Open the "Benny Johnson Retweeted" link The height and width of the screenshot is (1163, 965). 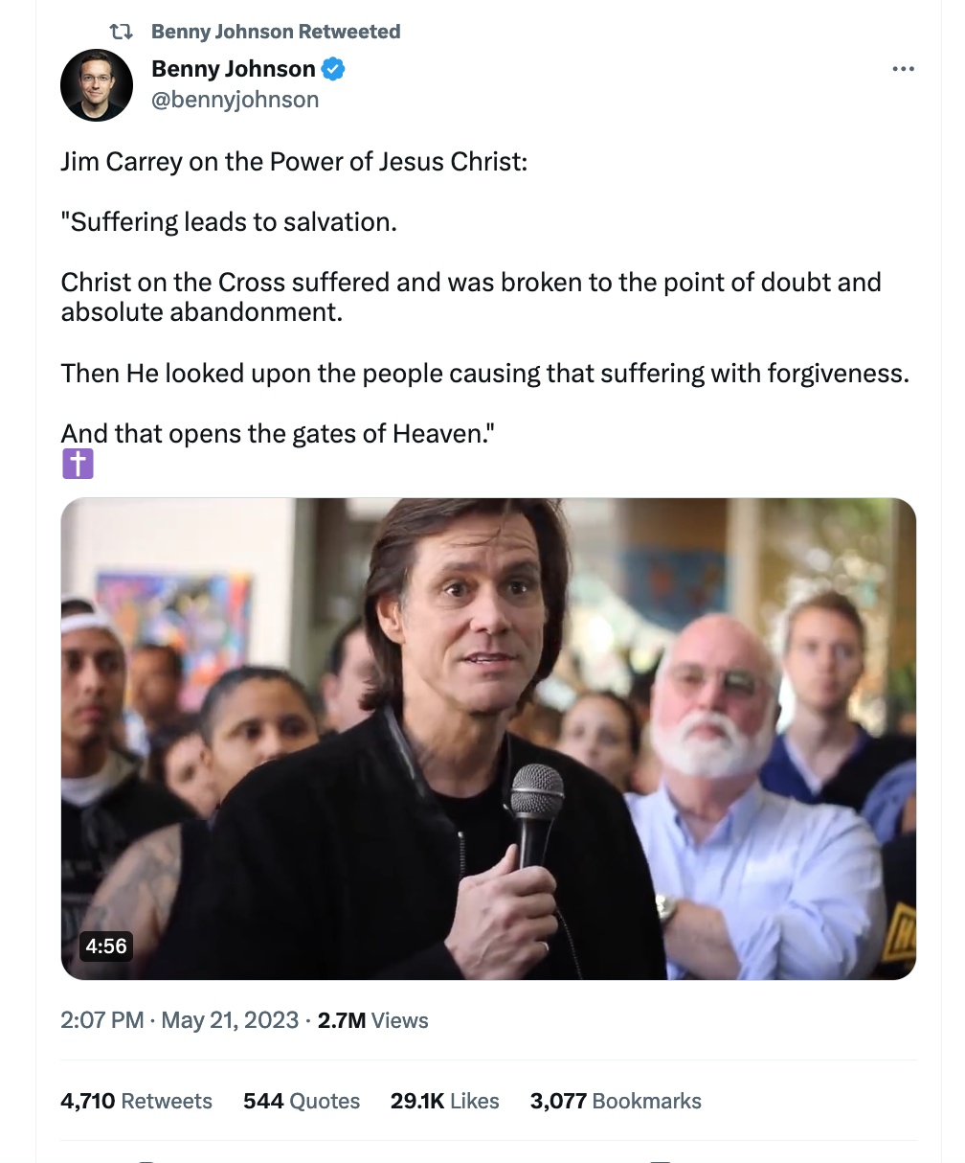(x=276, y=32)
